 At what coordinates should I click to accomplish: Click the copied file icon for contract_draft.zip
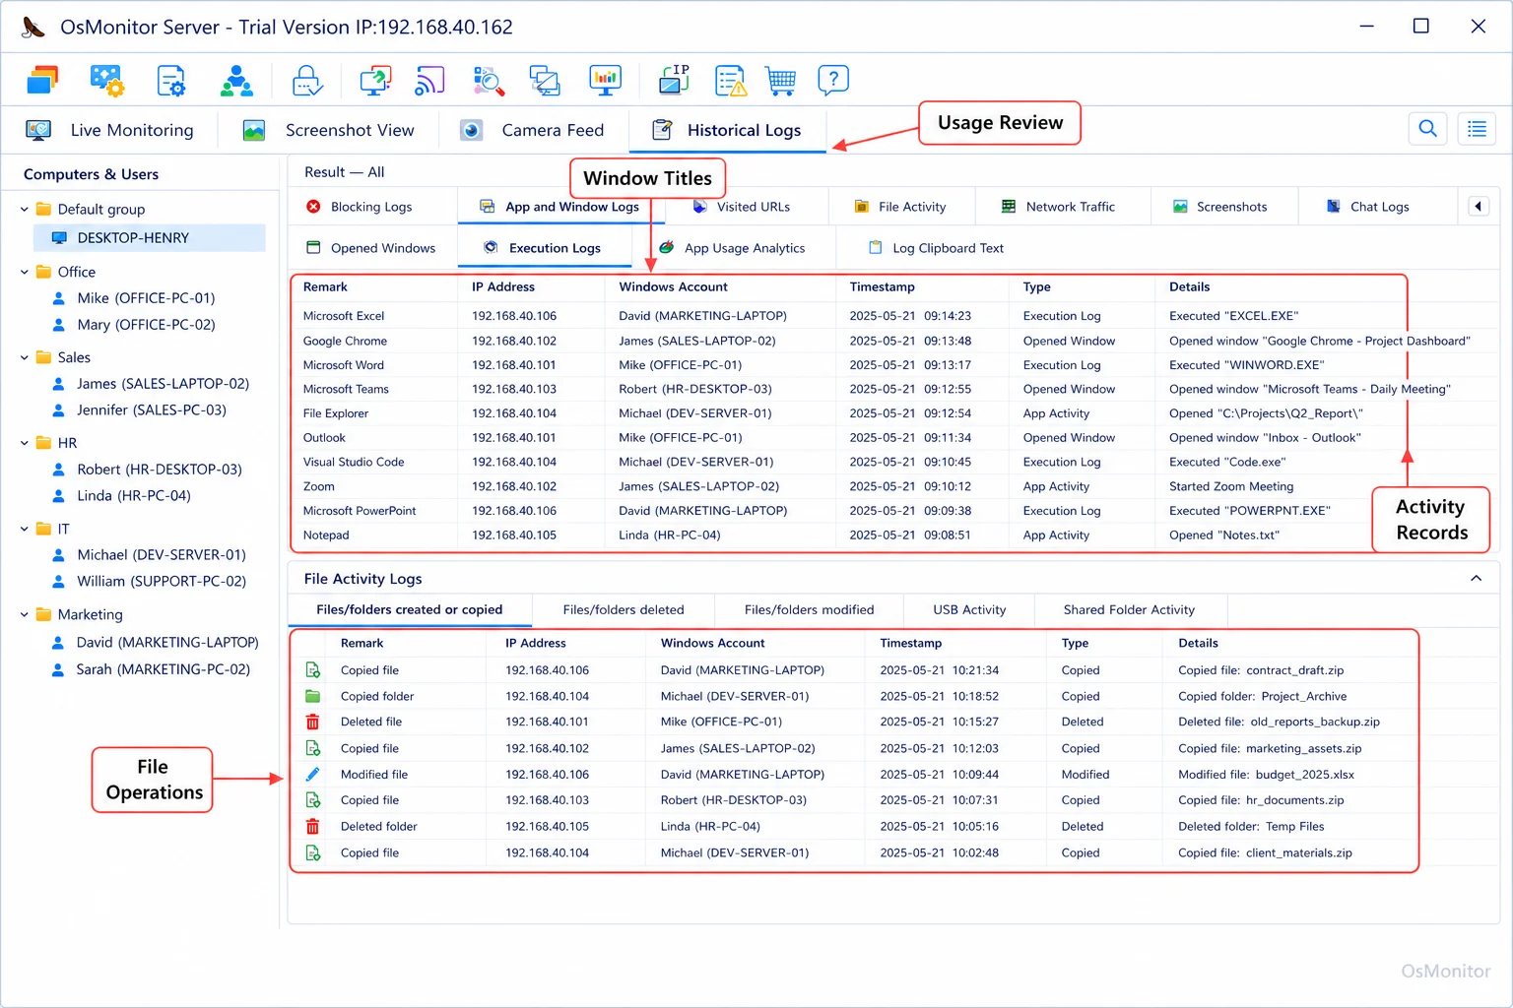(x=312, y=670)
